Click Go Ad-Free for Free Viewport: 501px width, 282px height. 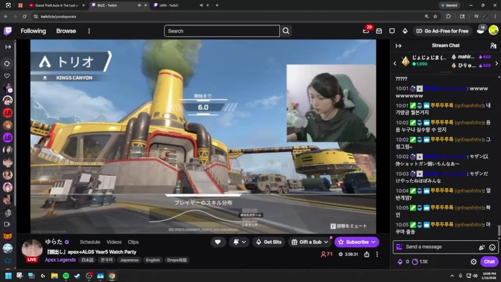[x=442, y=31]
